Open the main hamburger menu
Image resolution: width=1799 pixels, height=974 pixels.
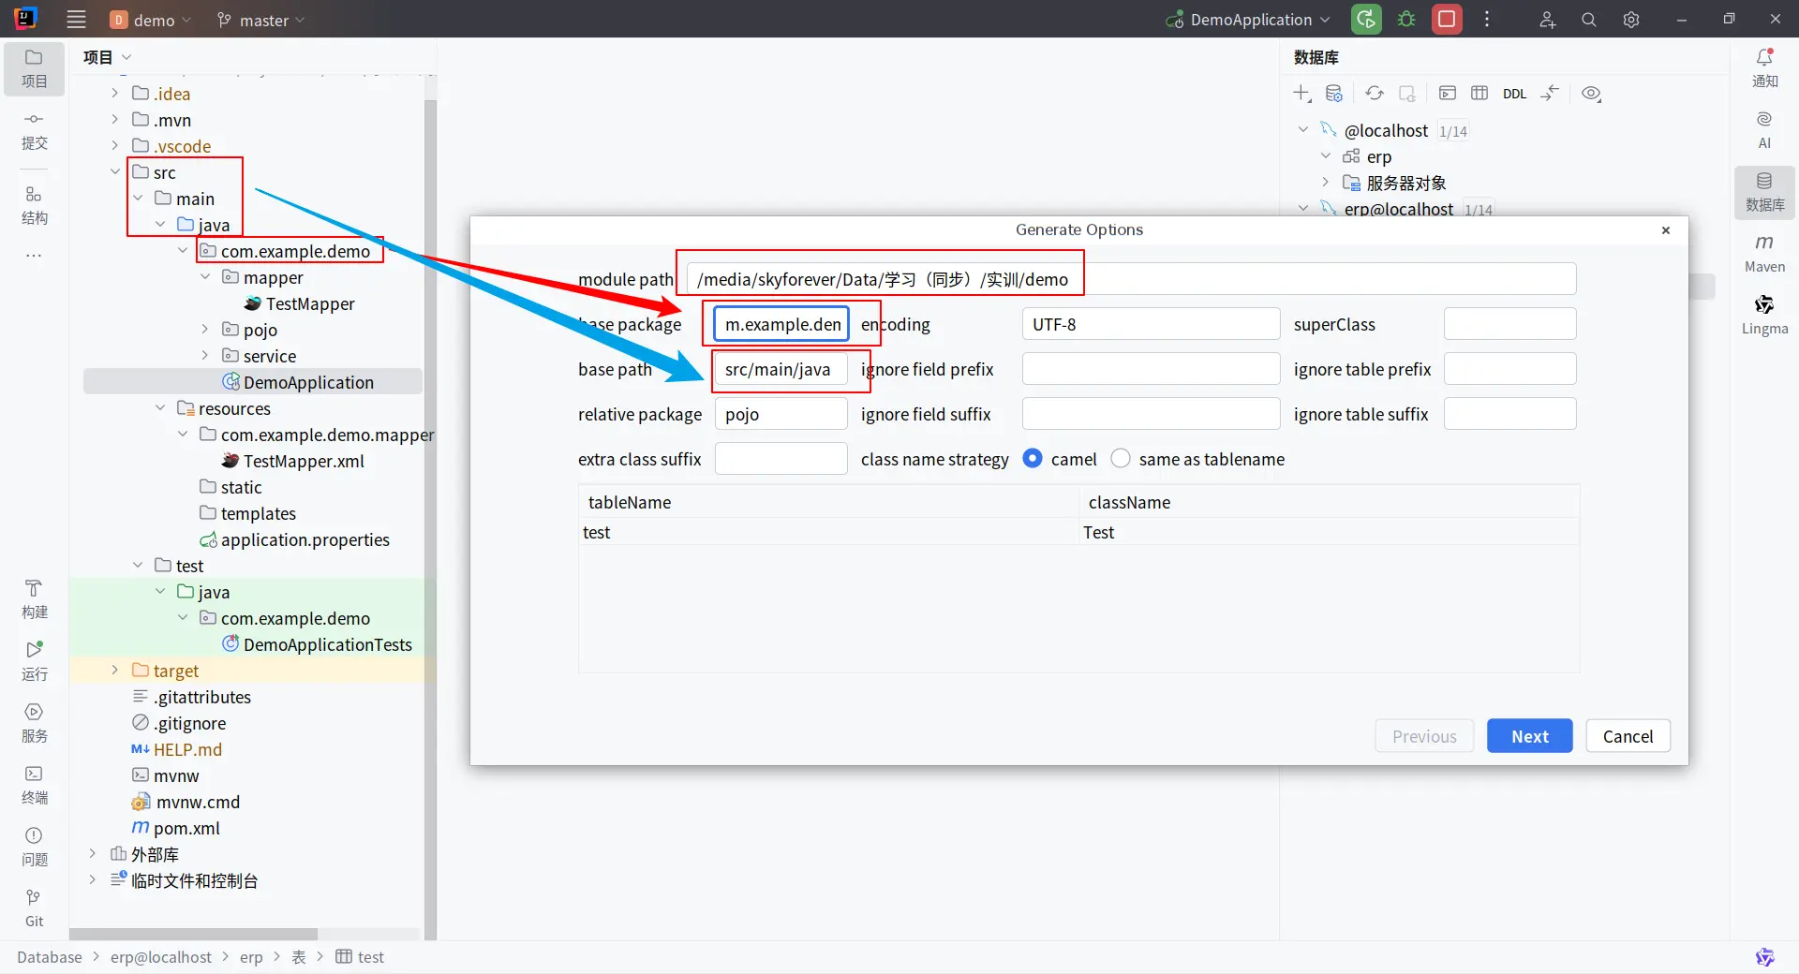tap(77, 20)
